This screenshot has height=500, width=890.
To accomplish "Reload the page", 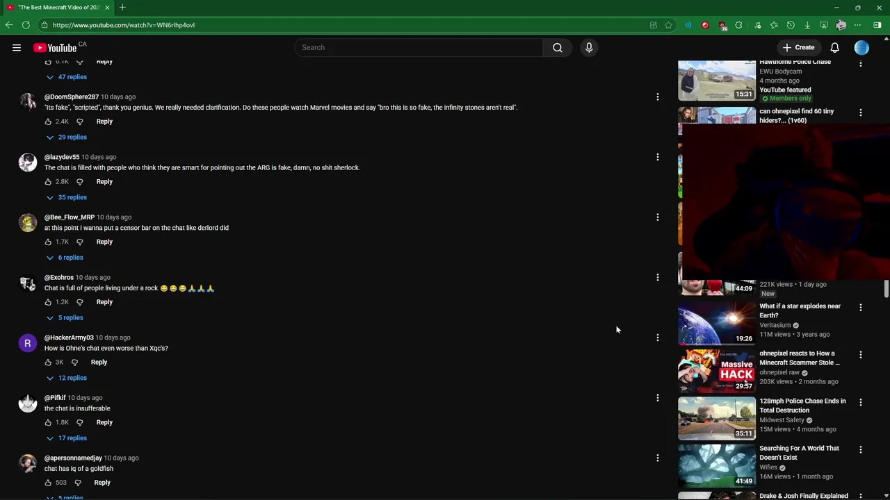I will pyautogui.click(x=26, y=25).
